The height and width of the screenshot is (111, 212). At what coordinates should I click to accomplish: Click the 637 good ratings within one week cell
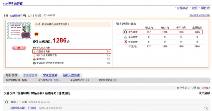click(149, 32)
